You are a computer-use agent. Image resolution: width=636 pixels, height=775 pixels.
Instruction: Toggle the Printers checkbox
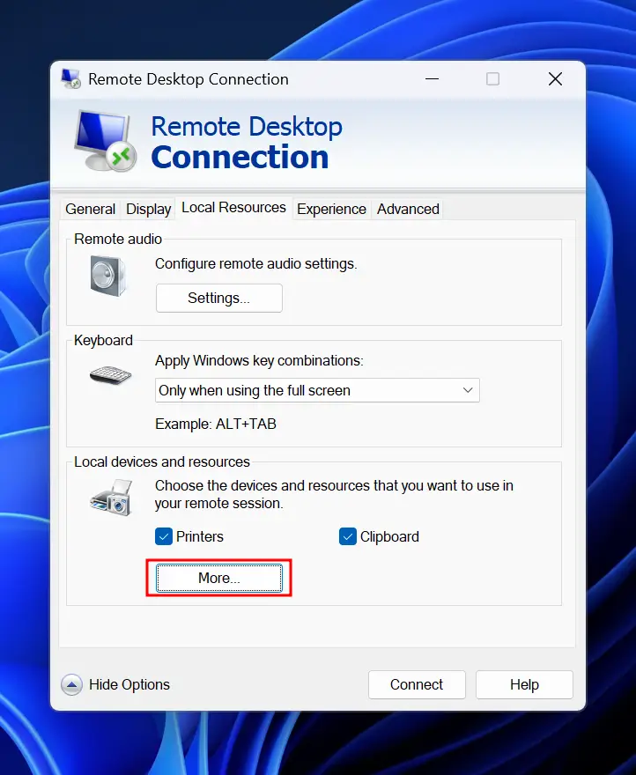point(164,536)
